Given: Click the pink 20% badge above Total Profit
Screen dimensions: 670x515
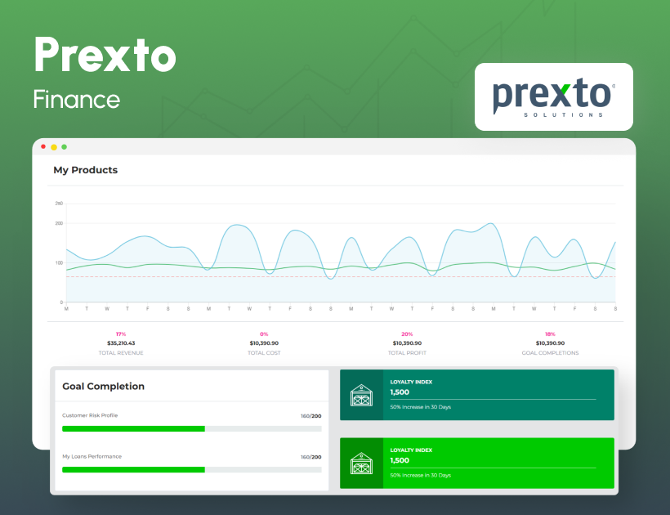Looking at the screenshot, I should tap(407, 334).
